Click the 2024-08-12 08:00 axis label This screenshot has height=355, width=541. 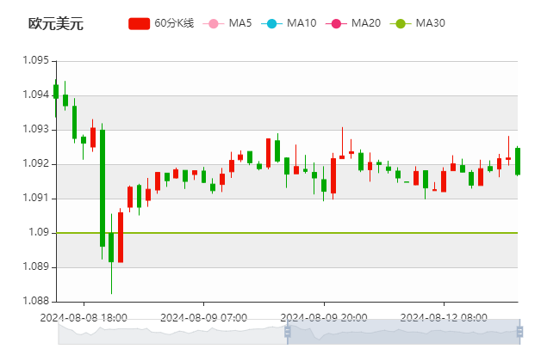coord(444,317)
